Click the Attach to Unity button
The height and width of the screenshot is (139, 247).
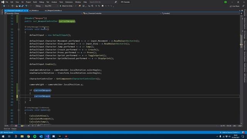click(x=66, y=6)
